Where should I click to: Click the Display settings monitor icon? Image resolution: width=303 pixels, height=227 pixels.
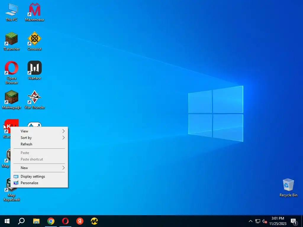coord(16,176)
